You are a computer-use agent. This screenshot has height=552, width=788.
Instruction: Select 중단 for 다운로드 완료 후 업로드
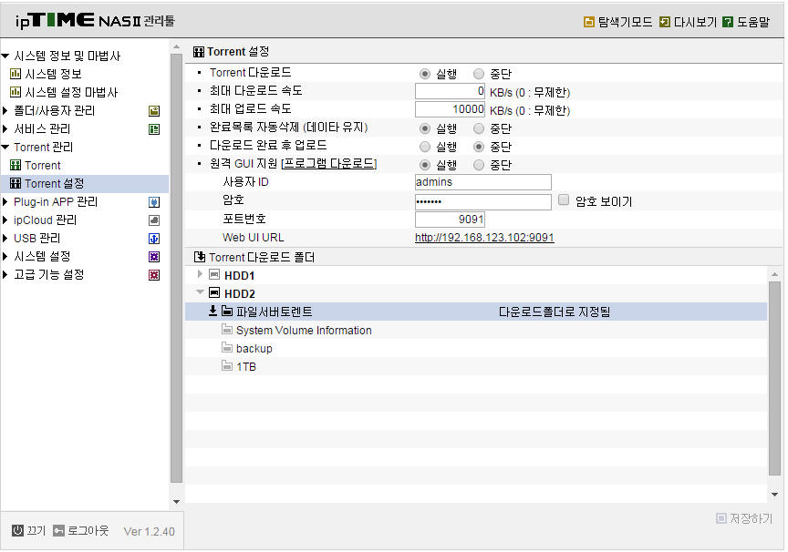pyautogui.click(x=479, y=147)
